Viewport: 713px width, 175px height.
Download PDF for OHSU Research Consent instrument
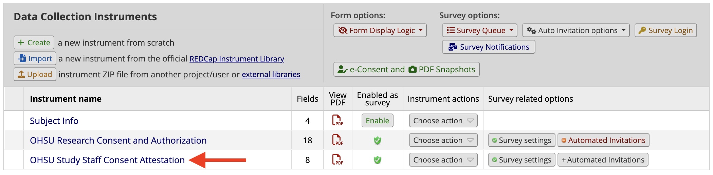click(x=337, y=140)
